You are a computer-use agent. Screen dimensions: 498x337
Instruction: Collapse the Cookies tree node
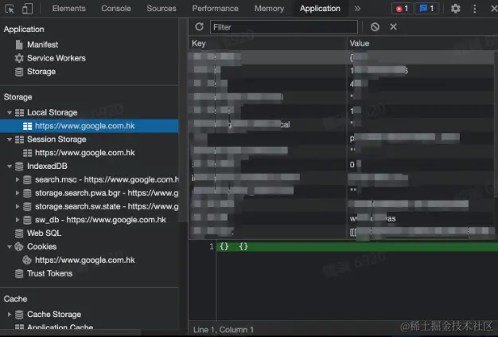(10, 247)
